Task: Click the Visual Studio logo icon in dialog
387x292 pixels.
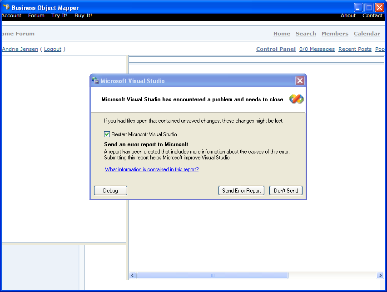Action: [x=296, y=99]
